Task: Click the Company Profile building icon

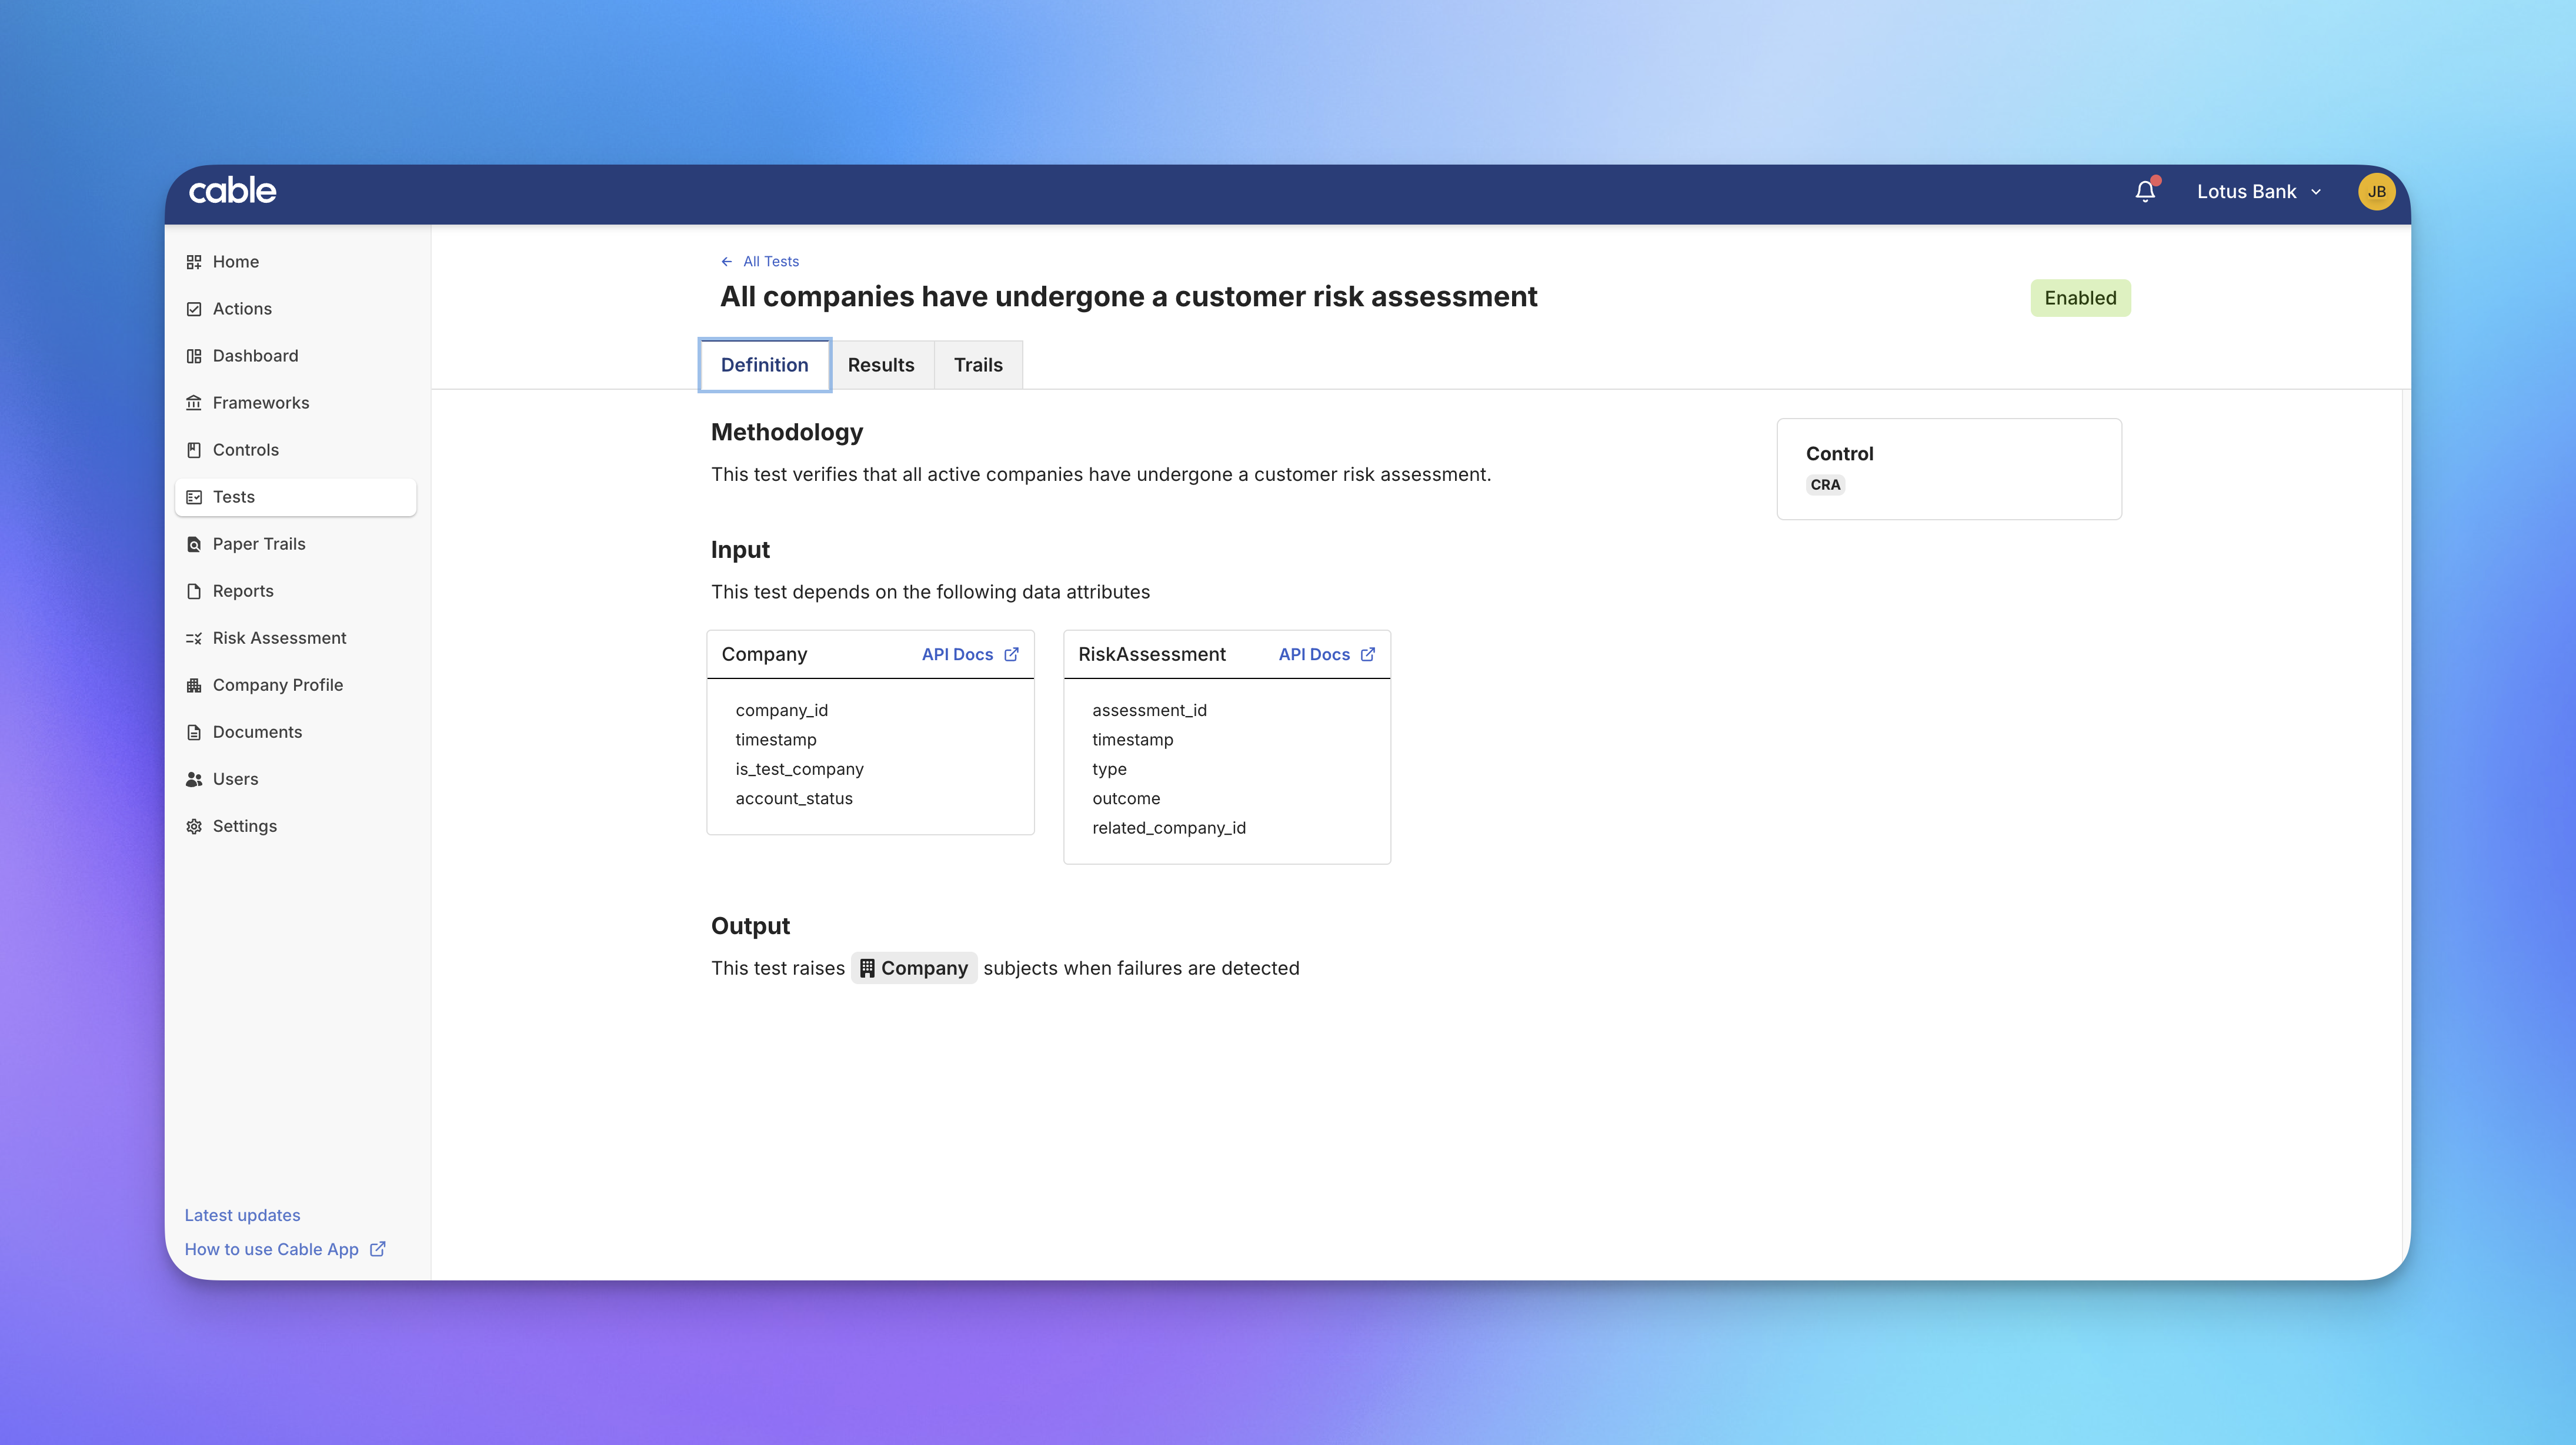Action: (x=194, y=684)
